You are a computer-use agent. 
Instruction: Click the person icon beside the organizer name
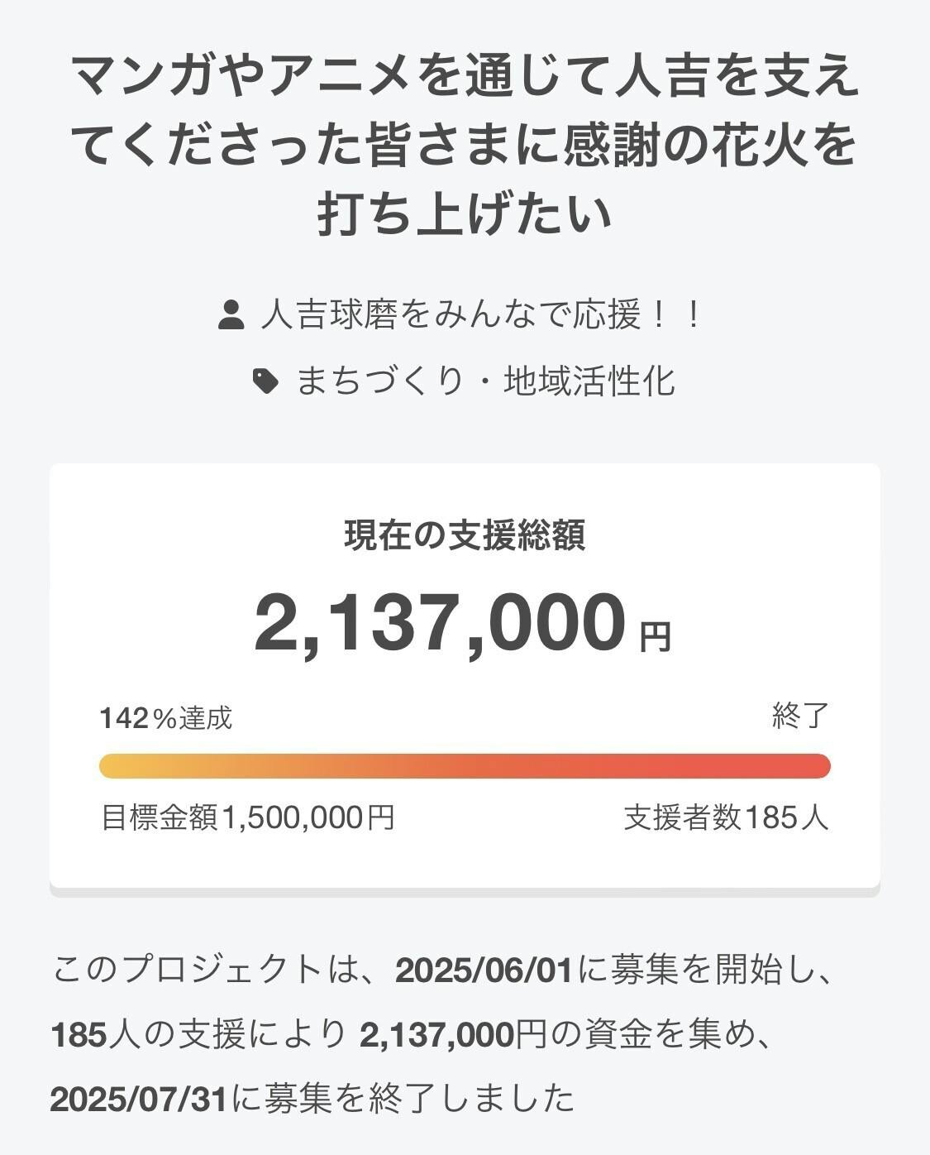click(231, 315)
